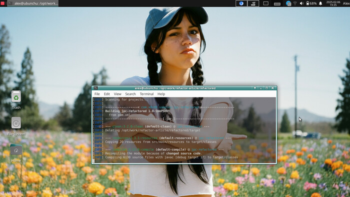Open the Wi-Fi network indicator
Viewport: 350px width, 197px height.
[x=295, y=3]
